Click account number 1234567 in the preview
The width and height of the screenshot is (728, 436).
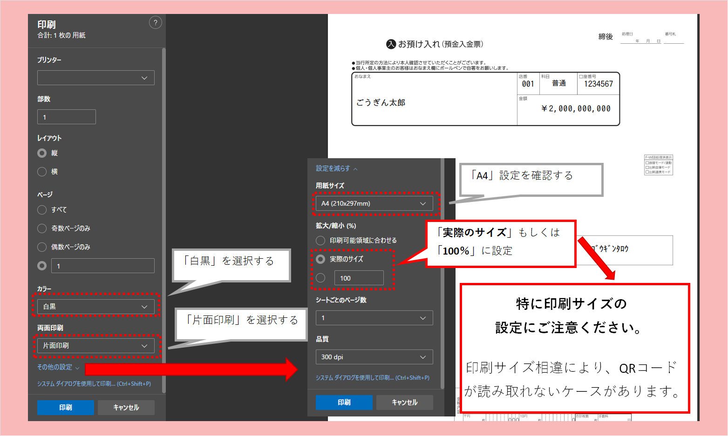599,84
